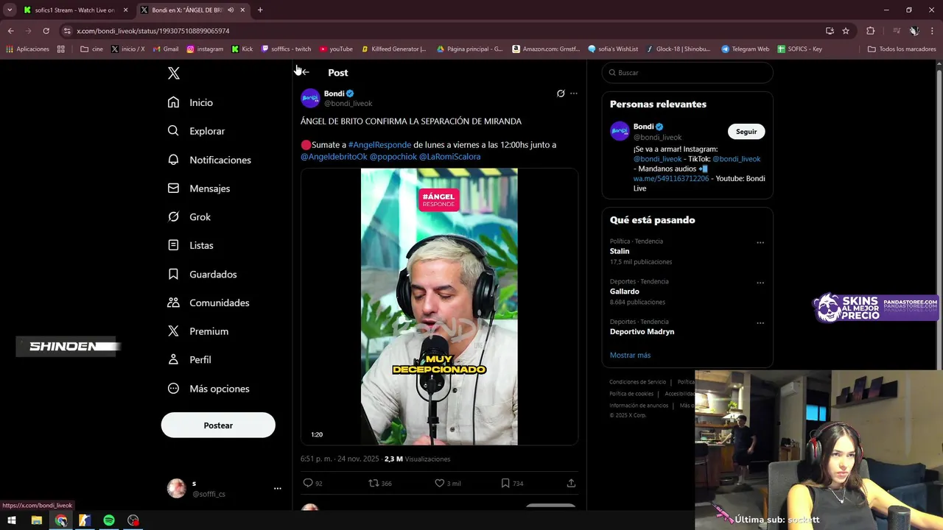Open Comunidades in the sidebar
943x530 pixels.
tap(208, 303)
